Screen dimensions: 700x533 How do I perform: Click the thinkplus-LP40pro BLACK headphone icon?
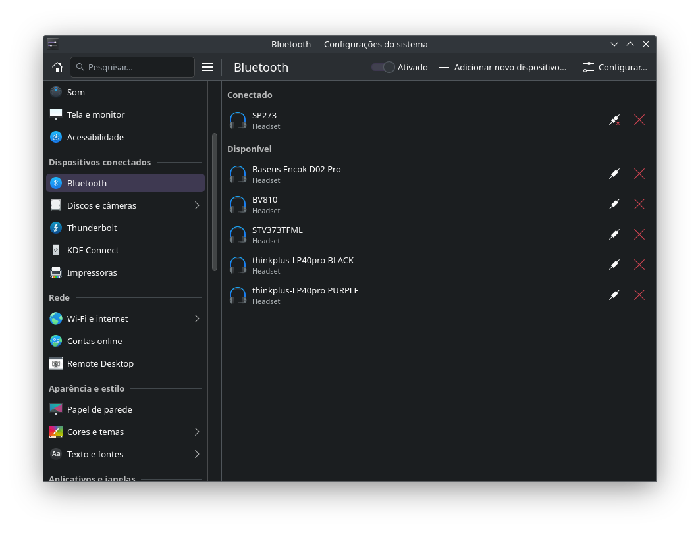tap(238, 265)
